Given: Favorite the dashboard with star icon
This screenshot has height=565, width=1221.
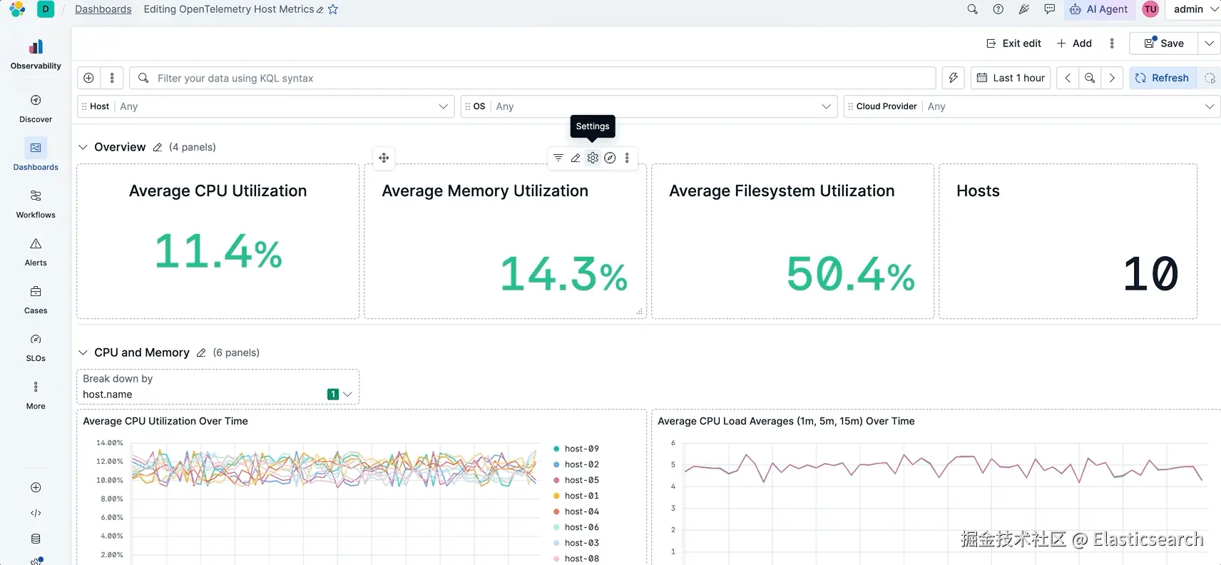Looking at the screenshot, I should 332,9.
